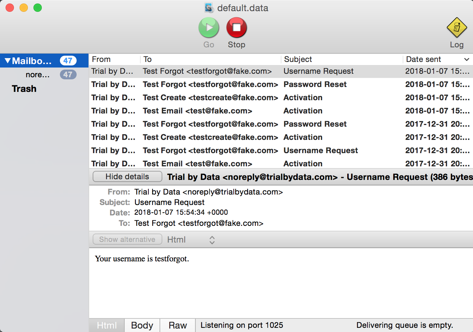Select the Password Reset email dated 2018-01-07
Viewport: 473px width, 332px height.
(281, 85)
